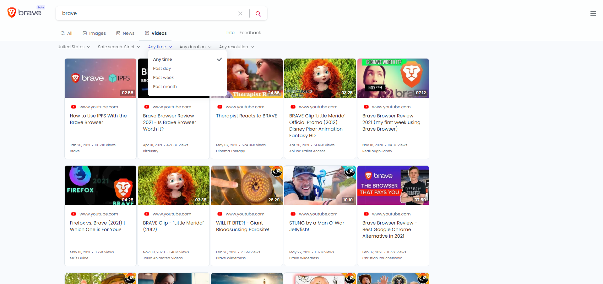Click the Cinema Therapy channel name
Screen dimensions: 603x284
pos(231,151)
